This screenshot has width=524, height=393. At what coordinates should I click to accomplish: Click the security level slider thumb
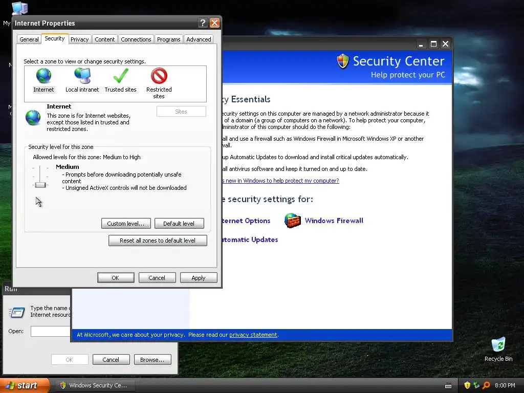click(x=40, y=185)
